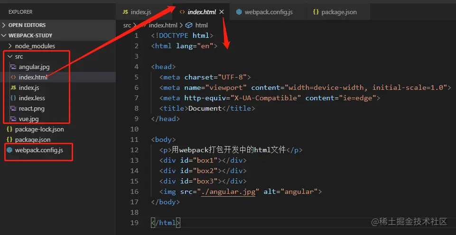The width and height of the screenshot is (456, 235).
Task: Expand the node_modules folder
Action: pos(58,46)
